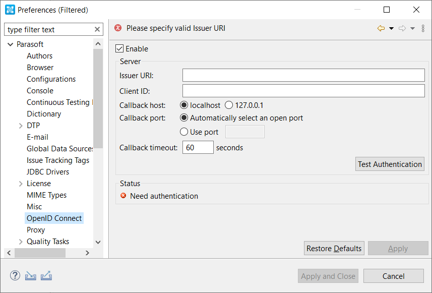The image size is (432, 293).
Task: Expand the Quality Tasks tree node
Action: pos(21,242)
